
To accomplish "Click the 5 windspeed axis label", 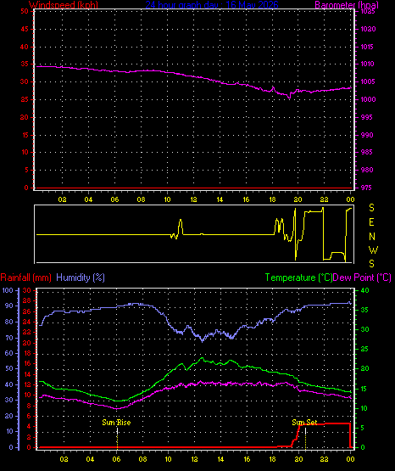I will tap(26, 170).
